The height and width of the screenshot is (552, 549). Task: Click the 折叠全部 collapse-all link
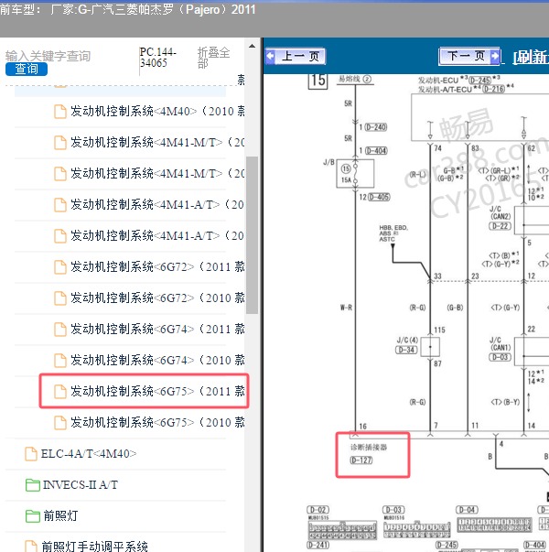tap(213, 58)
